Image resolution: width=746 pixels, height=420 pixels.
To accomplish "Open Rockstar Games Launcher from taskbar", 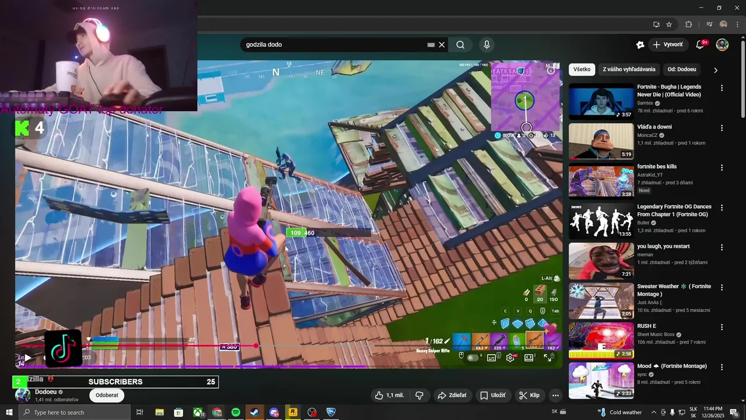I will (293, 412).
